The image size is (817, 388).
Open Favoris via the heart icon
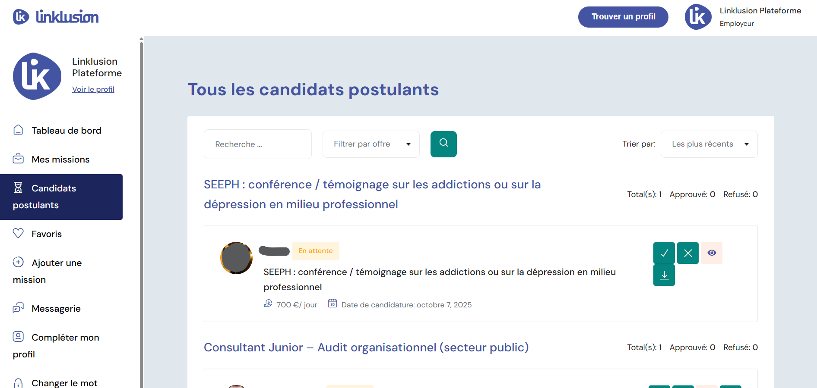tap(18, 233)
